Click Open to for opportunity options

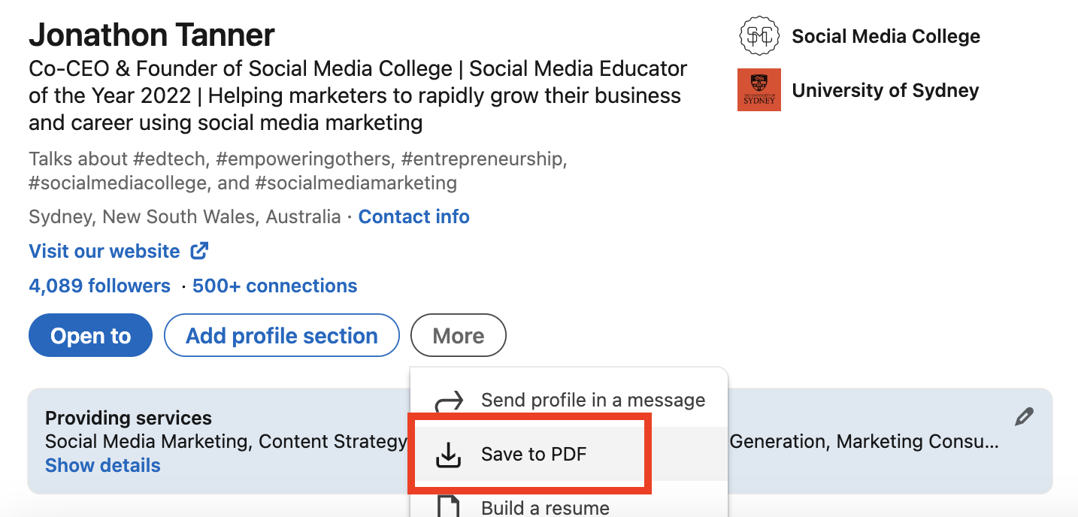click(x=90, y=335)
